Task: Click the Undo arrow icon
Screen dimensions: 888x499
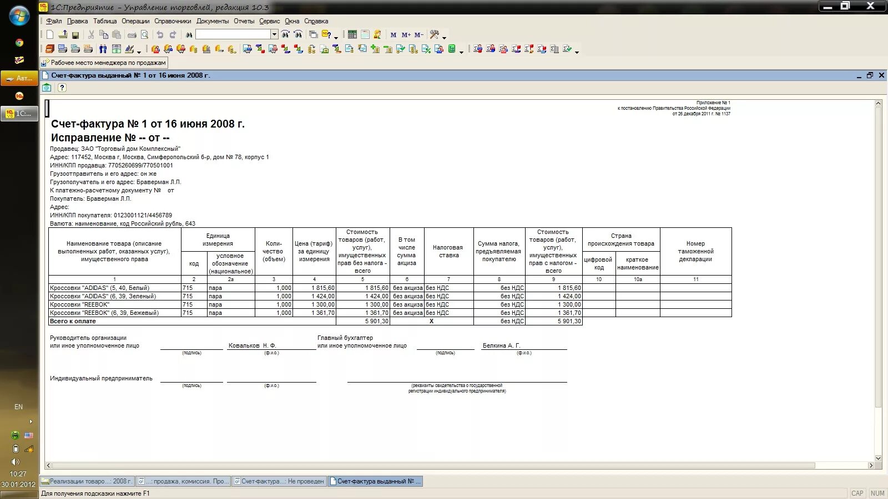Action: point(160,35)
